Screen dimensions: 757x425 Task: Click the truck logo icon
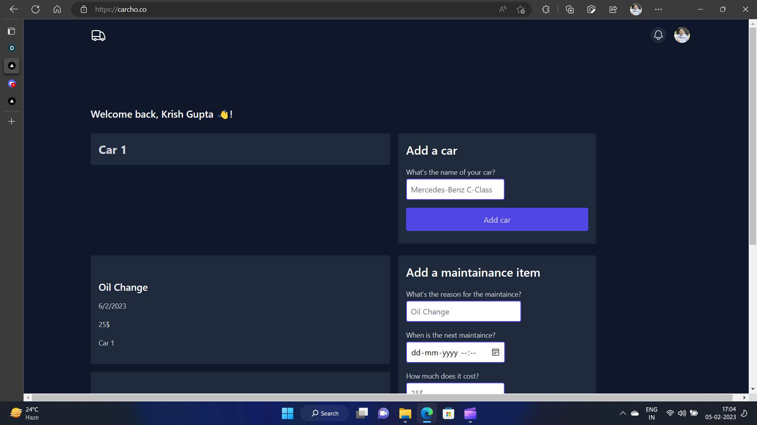[98, 35]
